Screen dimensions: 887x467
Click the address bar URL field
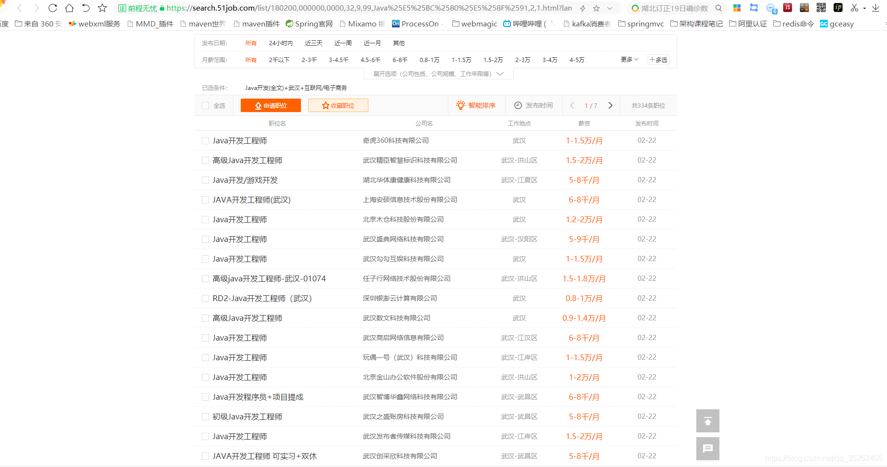coord(369,8)
